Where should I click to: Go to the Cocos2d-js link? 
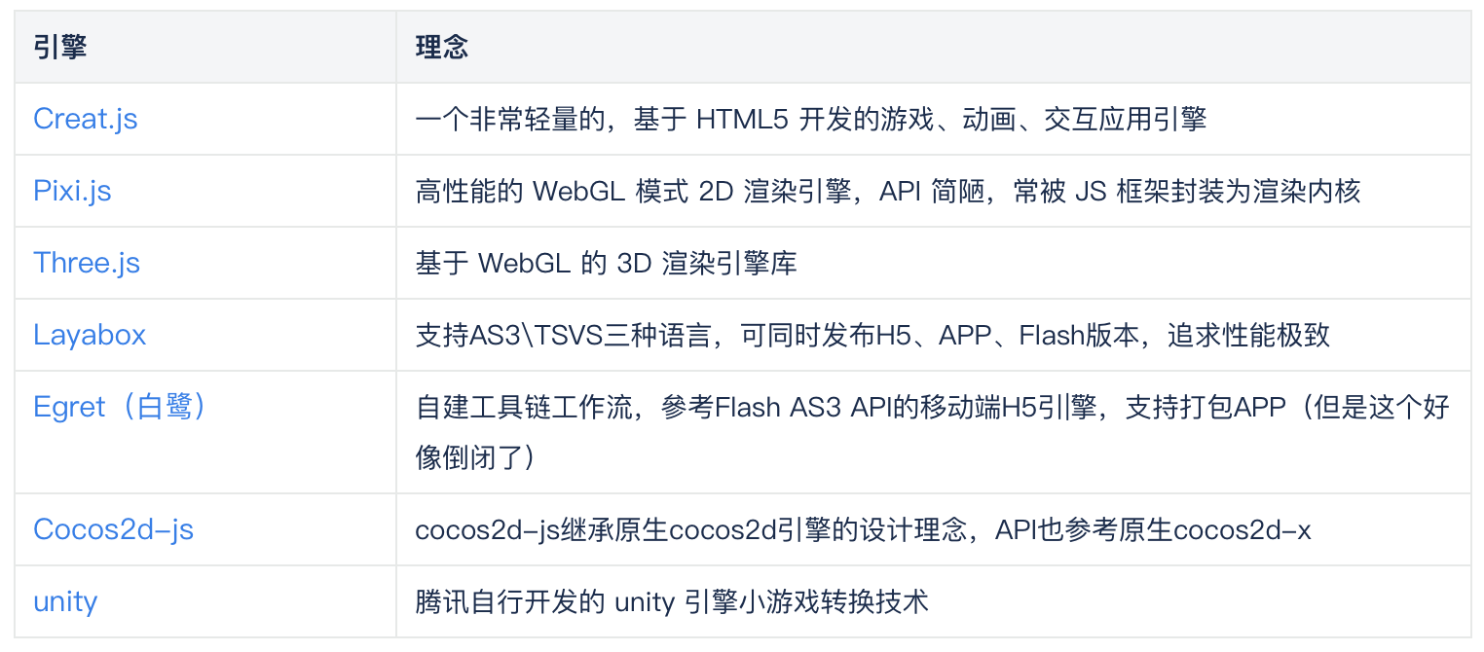[x=113, y=529]
